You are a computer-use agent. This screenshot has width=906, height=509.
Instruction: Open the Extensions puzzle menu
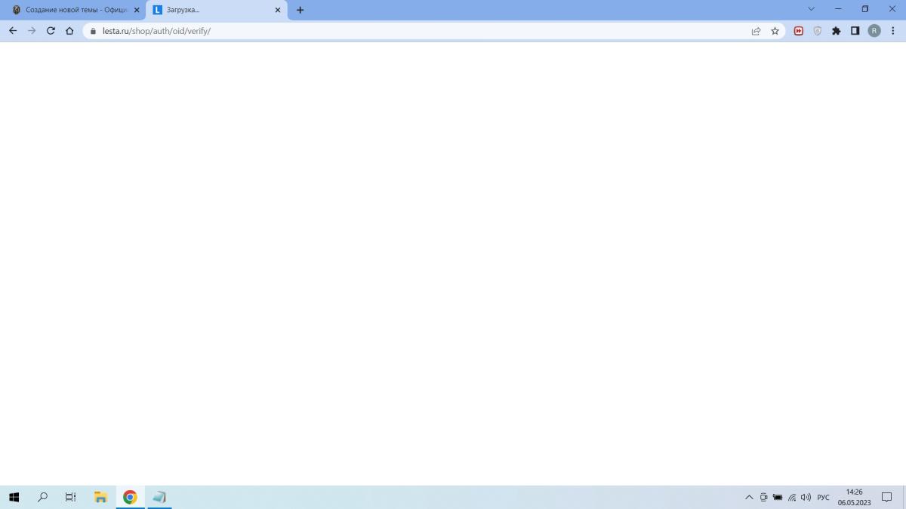pos(836,31)
